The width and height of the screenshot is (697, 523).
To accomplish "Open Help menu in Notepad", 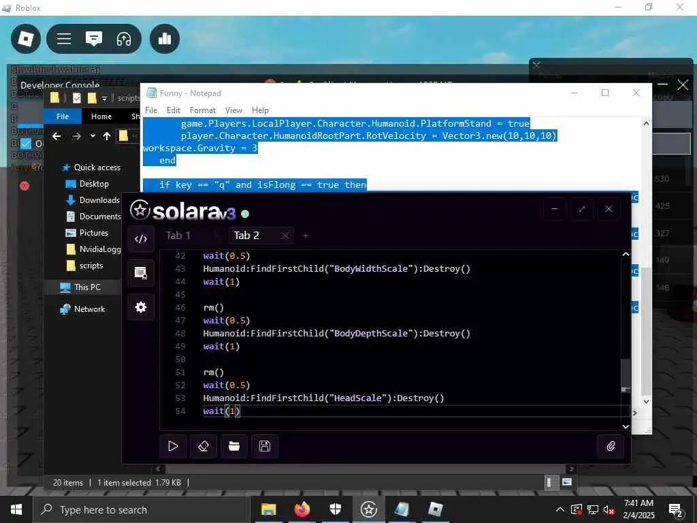I will 260,110.
